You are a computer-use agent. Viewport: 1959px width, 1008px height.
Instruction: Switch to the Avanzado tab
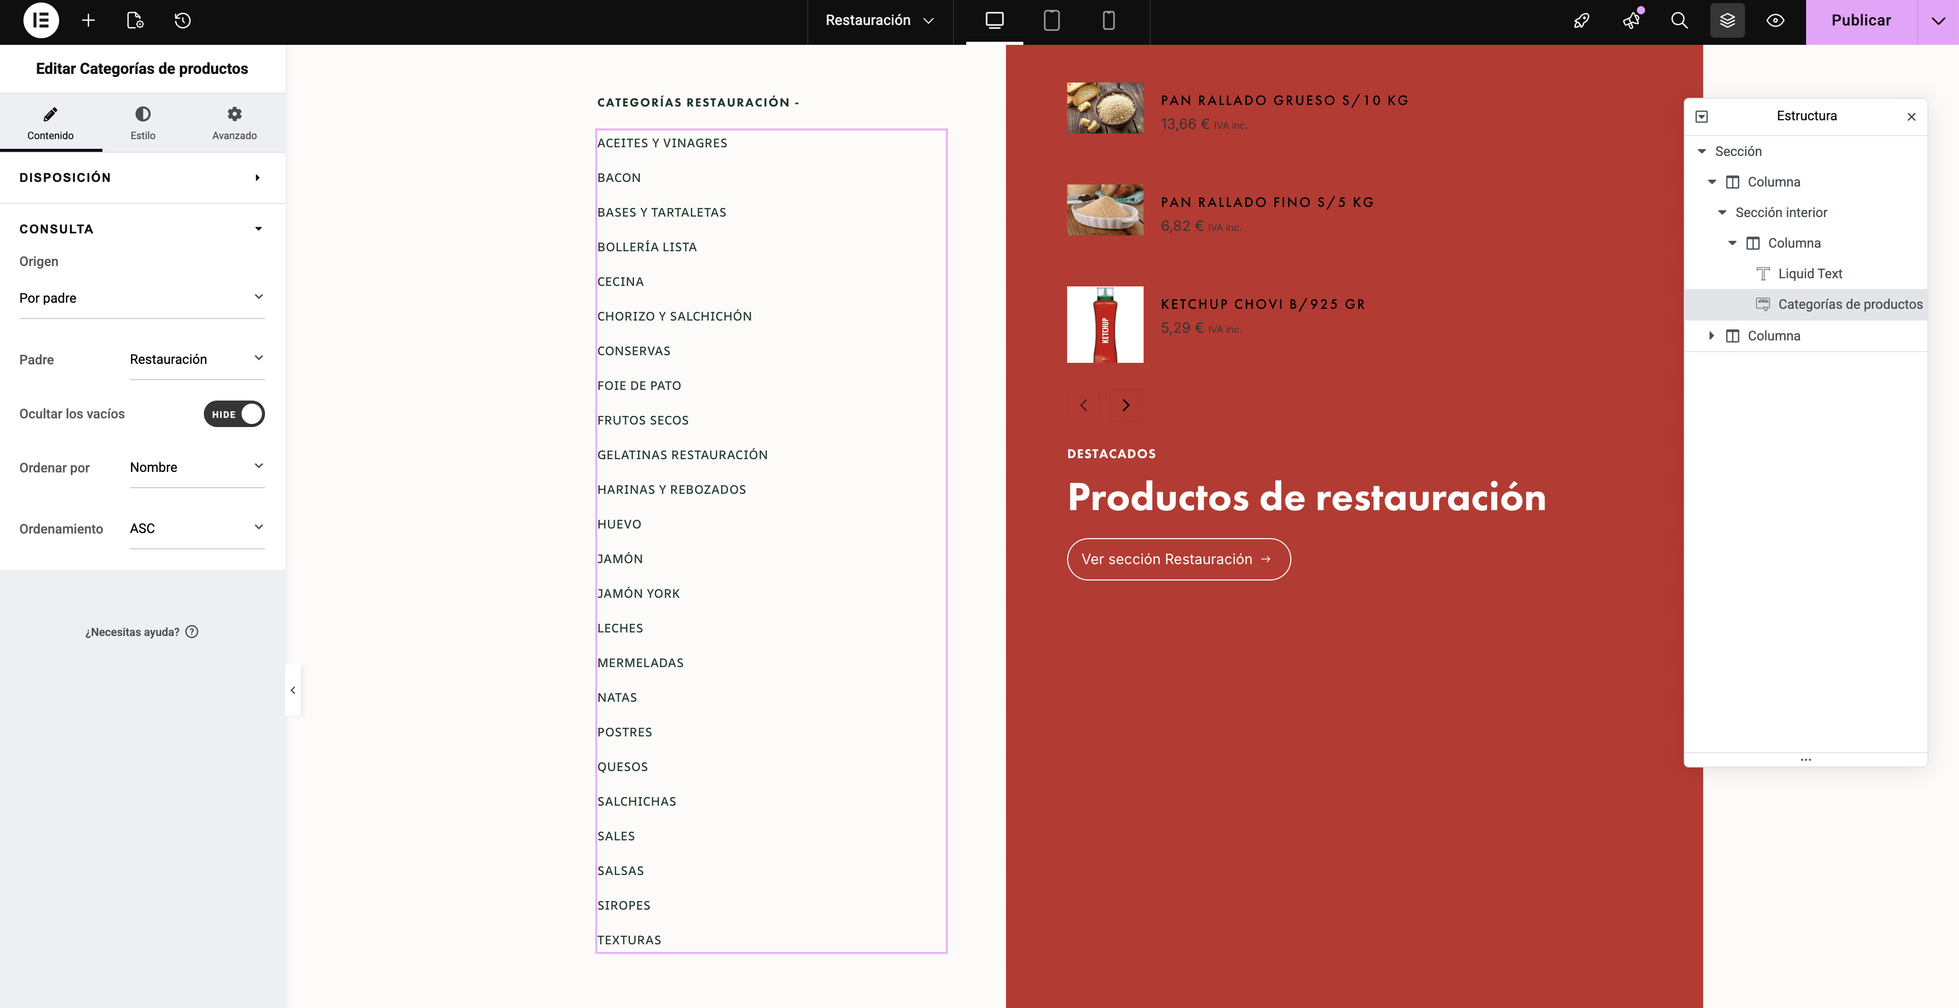[234, 123]
